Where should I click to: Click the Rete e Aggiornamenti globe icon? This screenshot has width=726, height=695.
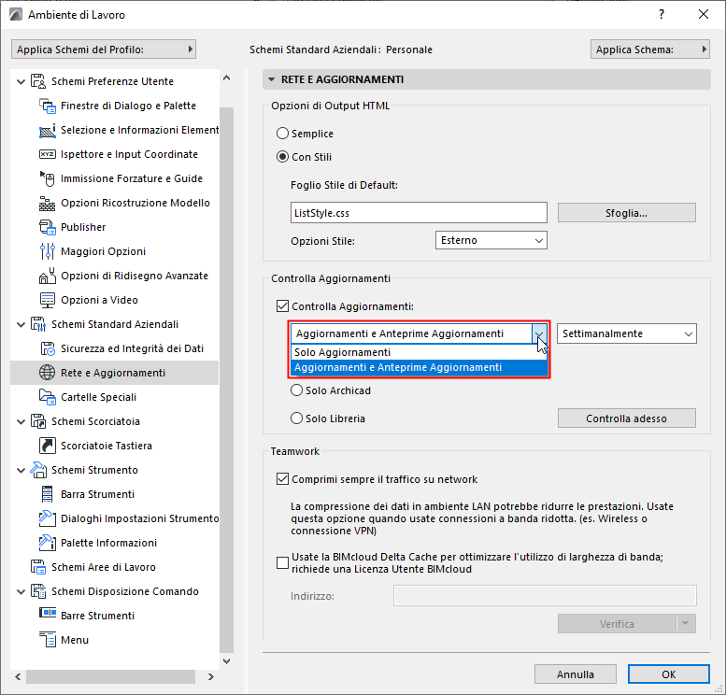coord(48,373)
